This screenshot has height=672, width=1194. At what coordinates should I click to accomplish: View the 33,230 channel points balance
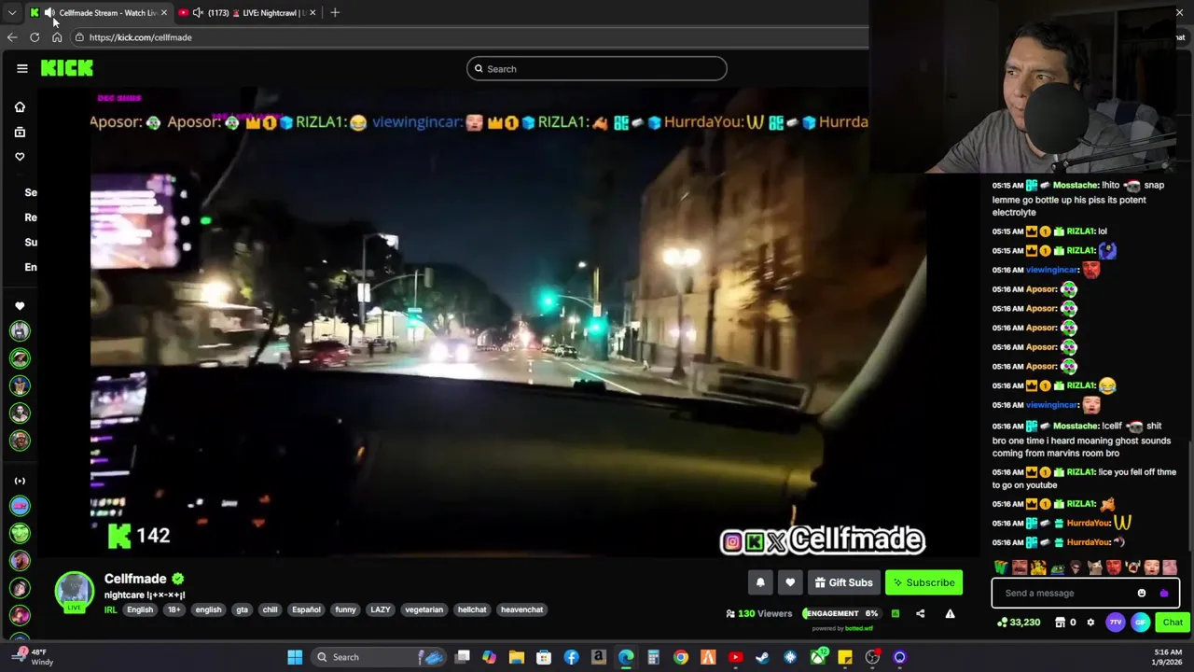[1019, 623]
